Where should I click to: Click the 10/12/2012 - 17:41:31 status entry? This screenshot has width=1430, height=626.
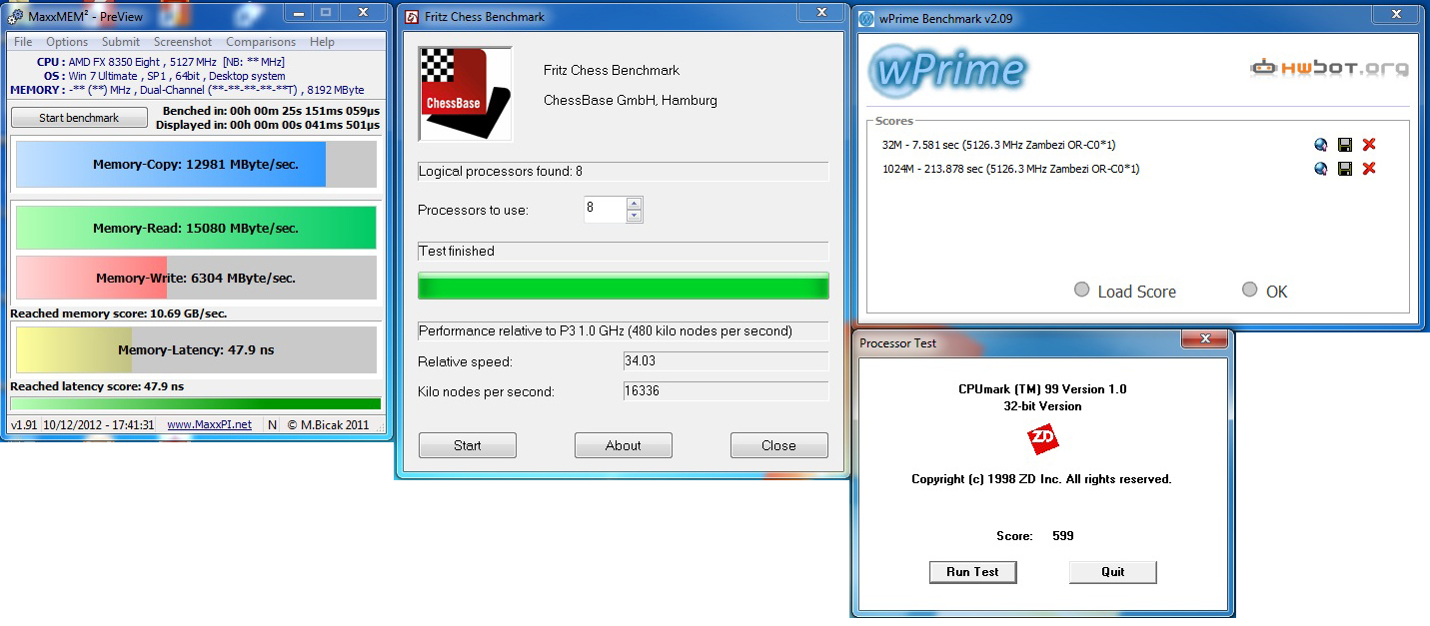(99, 424)
